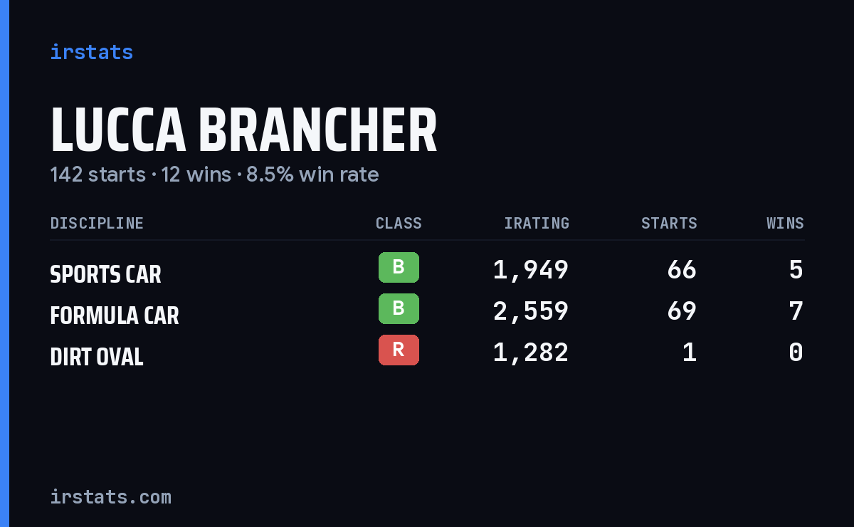Viewport: 854px width, 527px height.
Task: Select the Formula Car discipline row label
Action: pos(115,315)
